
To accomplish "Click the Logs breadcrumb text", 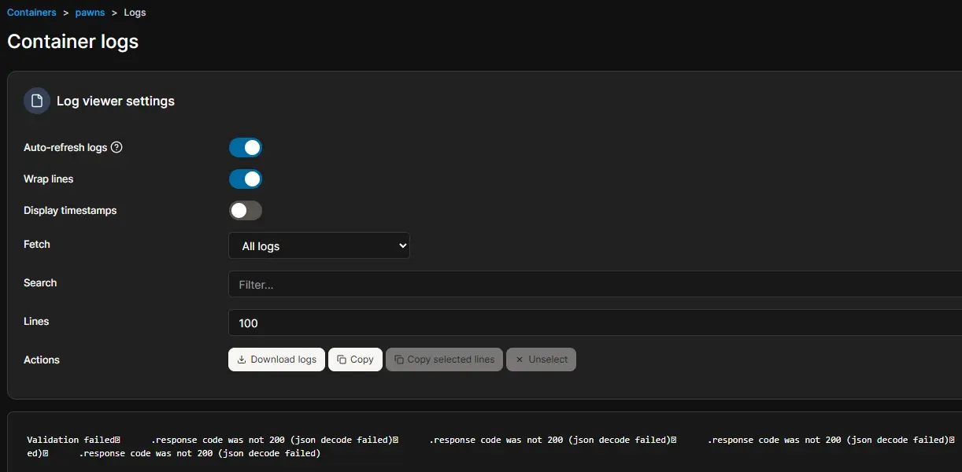I will point(135,13).
